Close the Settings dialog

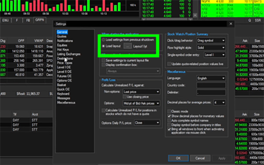[231, 24]
